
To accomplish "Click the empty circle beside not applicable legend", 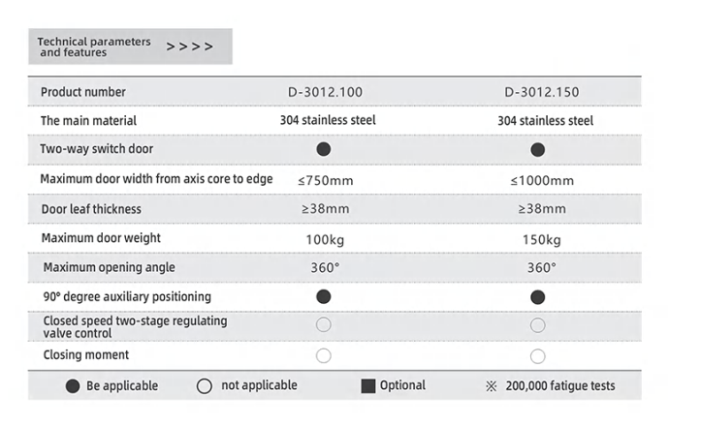I will pyautogui.click(x=204, y=385).
